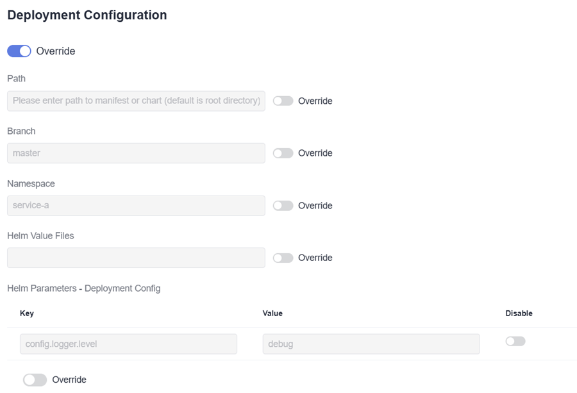Enable the Helm Parameters Override toggle
This screenshot has width=577, height=393.
coord(35,380)
